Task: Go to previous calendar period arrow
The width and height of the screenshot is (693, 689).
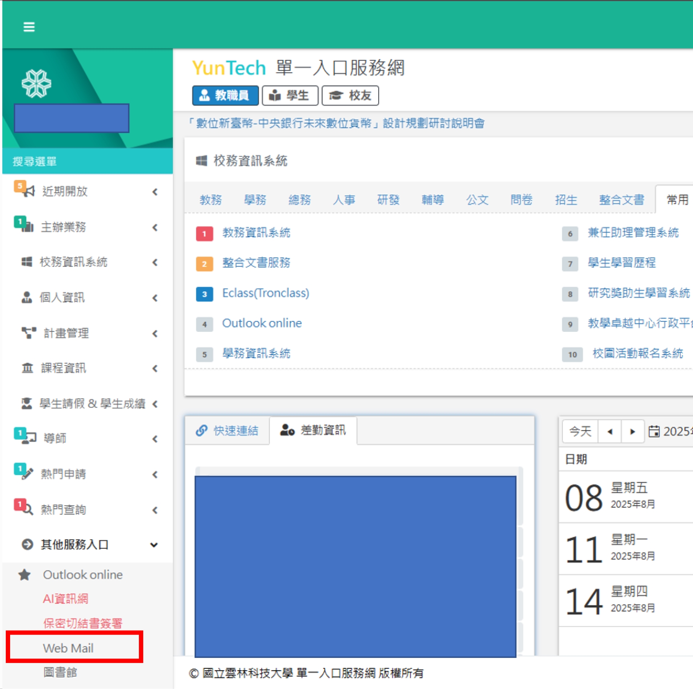Action: coord(610,431)
